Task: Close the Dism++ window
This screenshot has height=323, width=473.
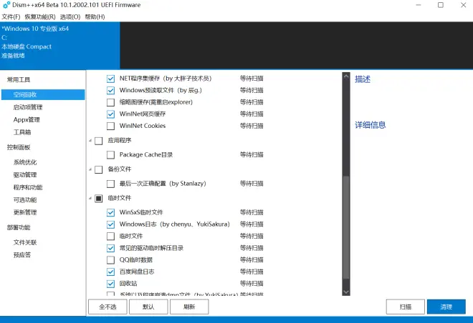Action: [x=464, y=5]
